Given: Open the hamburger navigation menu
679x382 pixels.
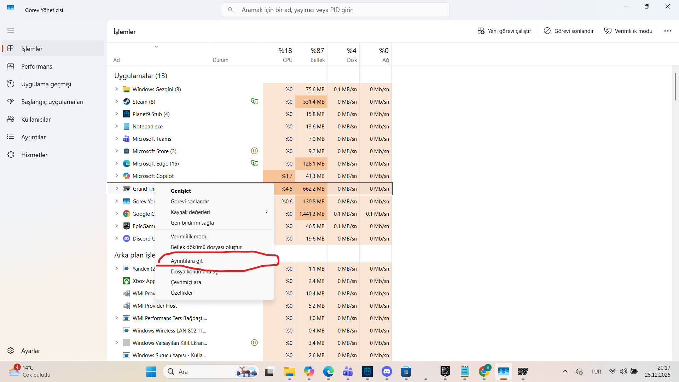Looking at the screenshot, I should 11,31.
